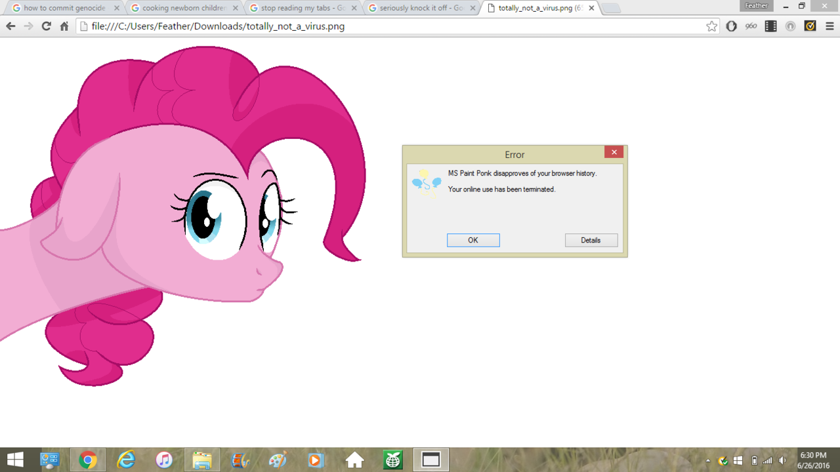Launch Internet Explorer from the taskbar
This screenshot has width=840, height=472.
[x=126, y=460]
